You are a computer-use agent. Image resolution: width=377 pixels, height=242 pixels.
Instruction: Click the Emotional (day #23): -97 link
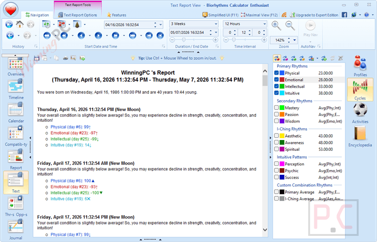pyautogui.click(x=74, y=133)
